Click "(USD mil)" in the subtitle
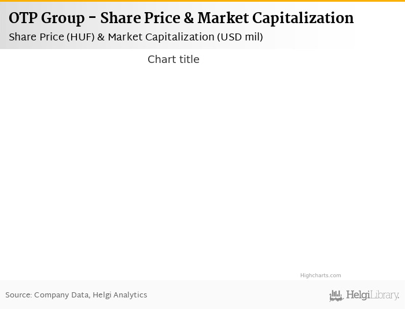 coord(240,38)
